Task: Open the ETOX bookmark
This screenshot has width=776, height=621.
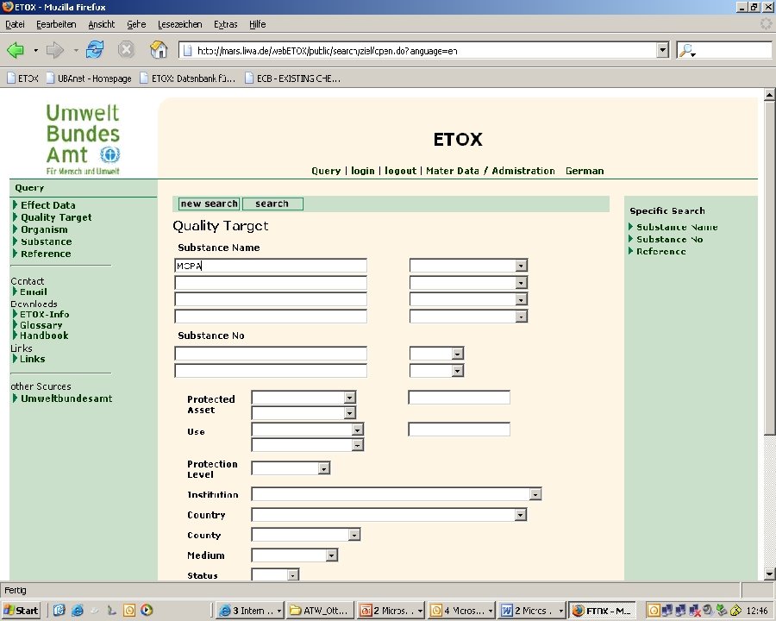Action: [x=22, y=78]
